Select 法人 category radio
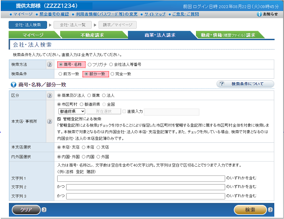The height and width of the screenshot is (219, 284). tap(103, 95)
